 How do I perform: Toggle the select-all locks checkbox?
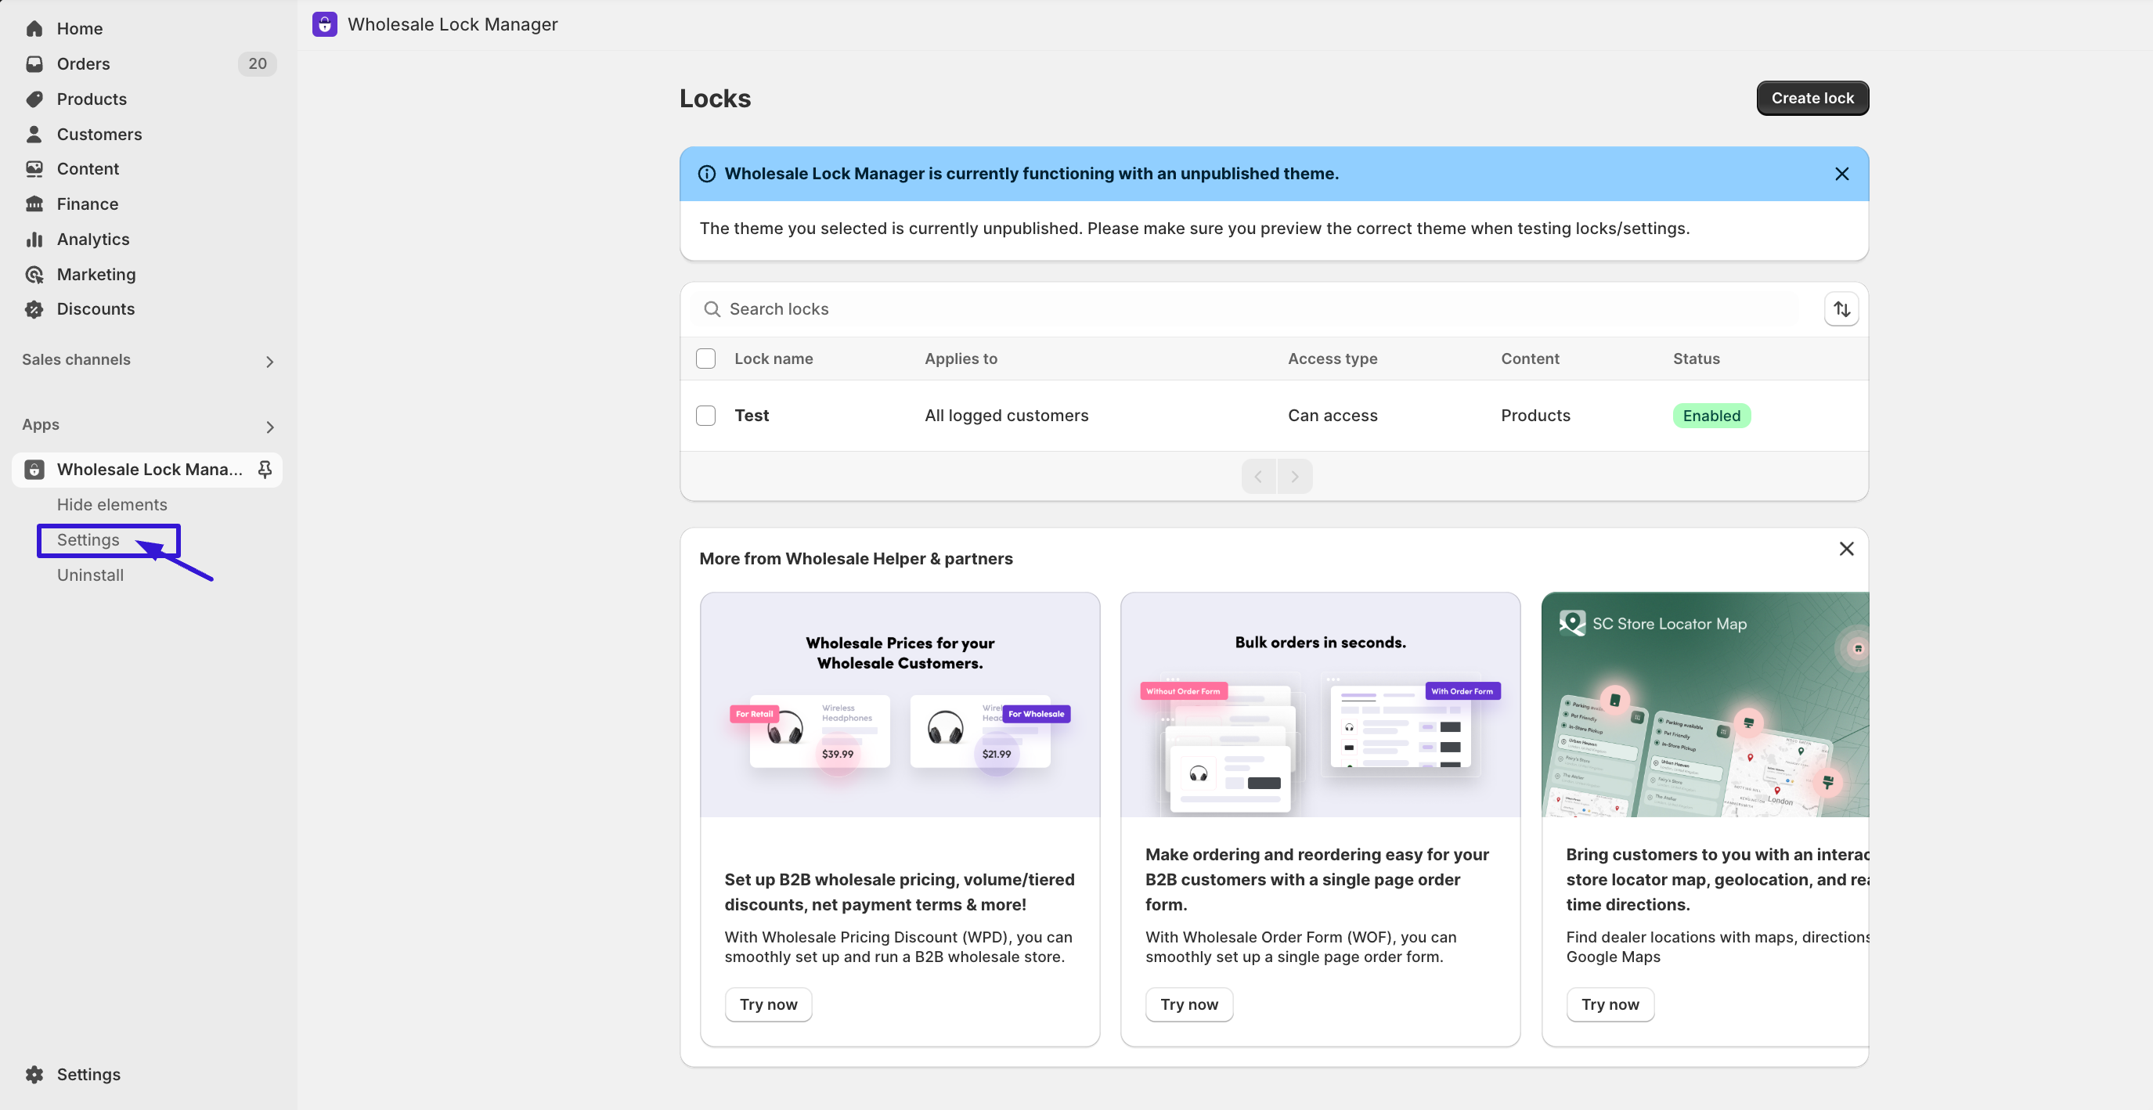pos(706,359)
